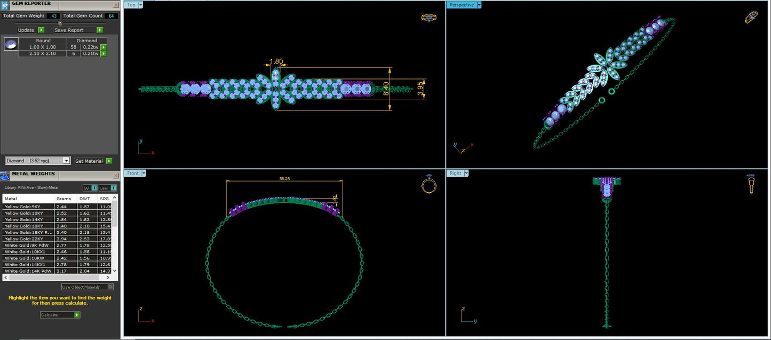
Task: Click the Top viewport orientation ring icon
Action: [428, 18]
